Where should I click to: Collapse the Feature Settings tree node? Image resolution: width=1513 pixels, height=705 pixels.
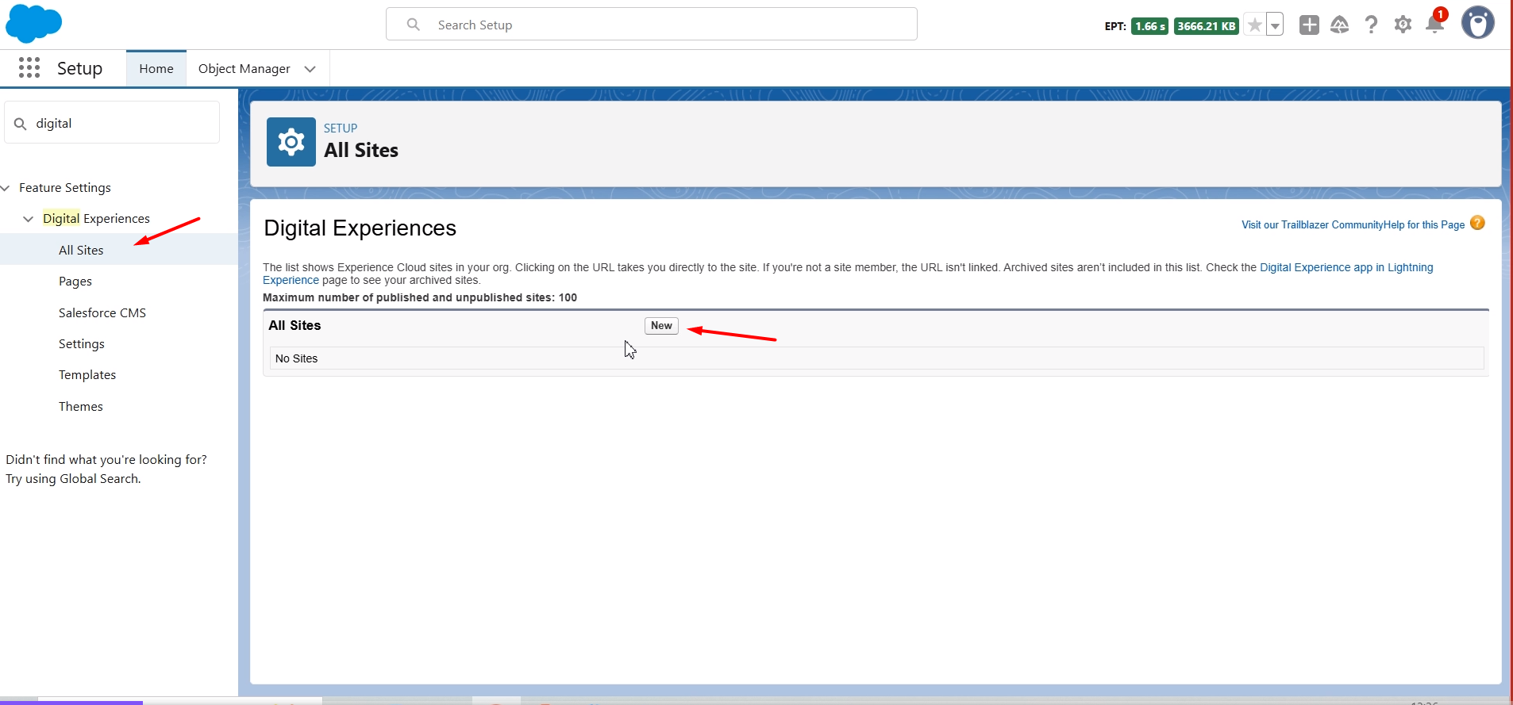6,188
